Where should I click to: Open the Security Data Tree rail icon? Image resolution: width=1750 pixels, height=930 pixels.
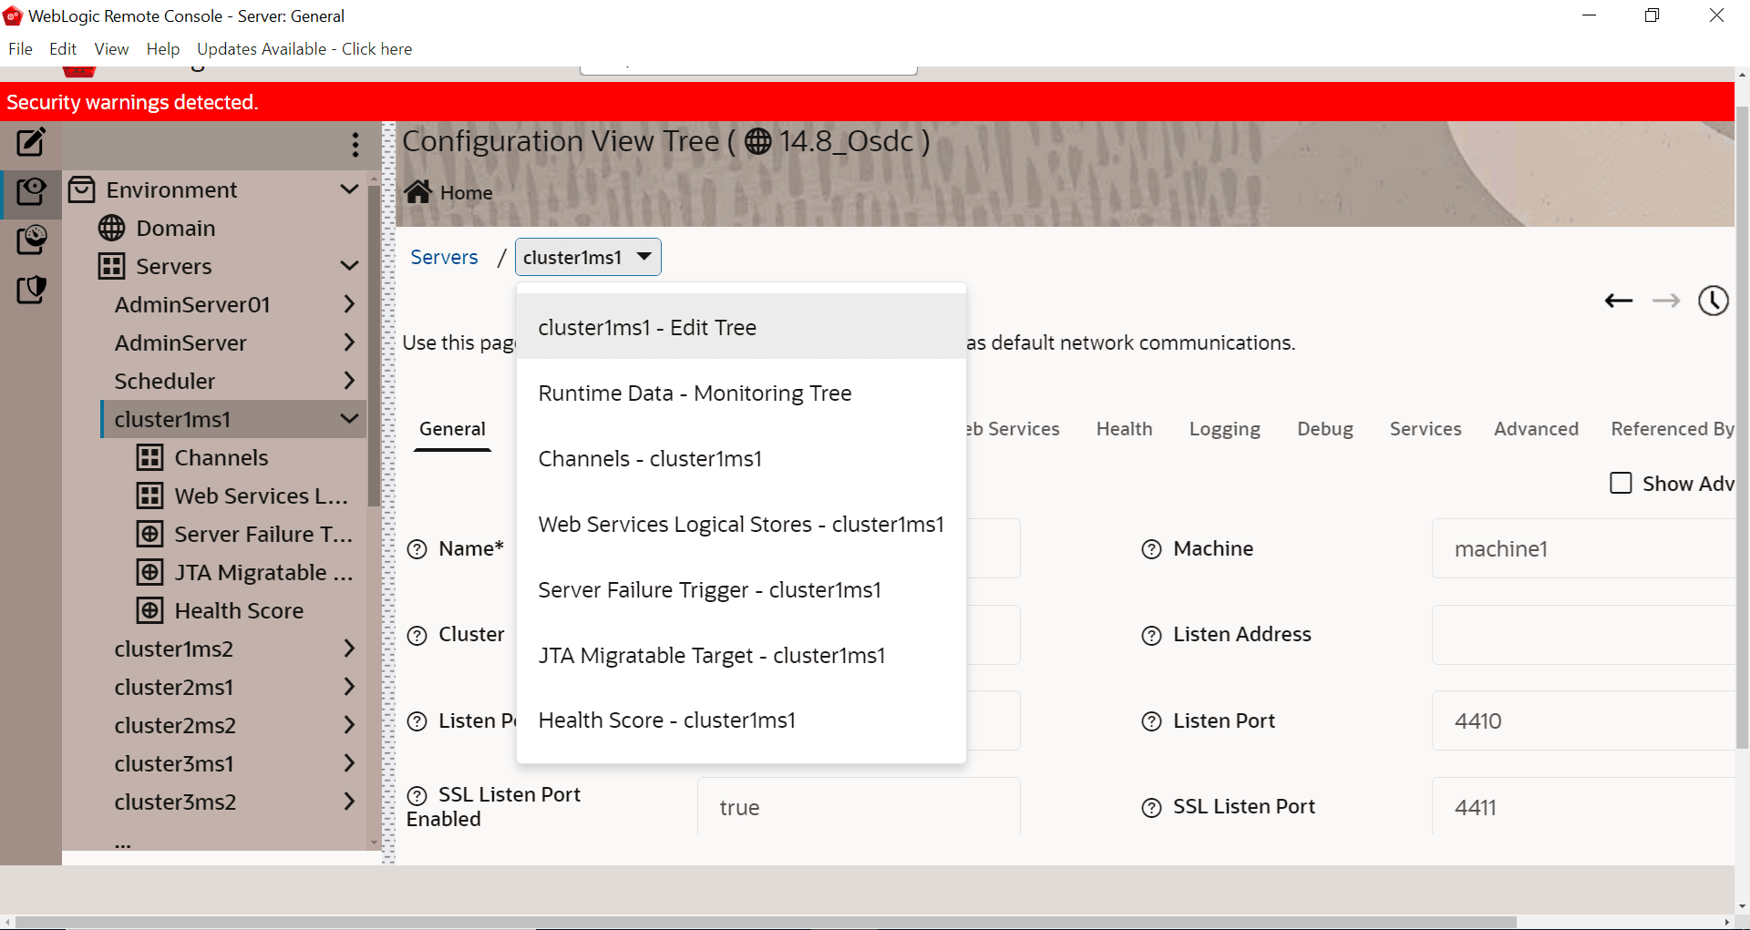click(x=31, y=290)
